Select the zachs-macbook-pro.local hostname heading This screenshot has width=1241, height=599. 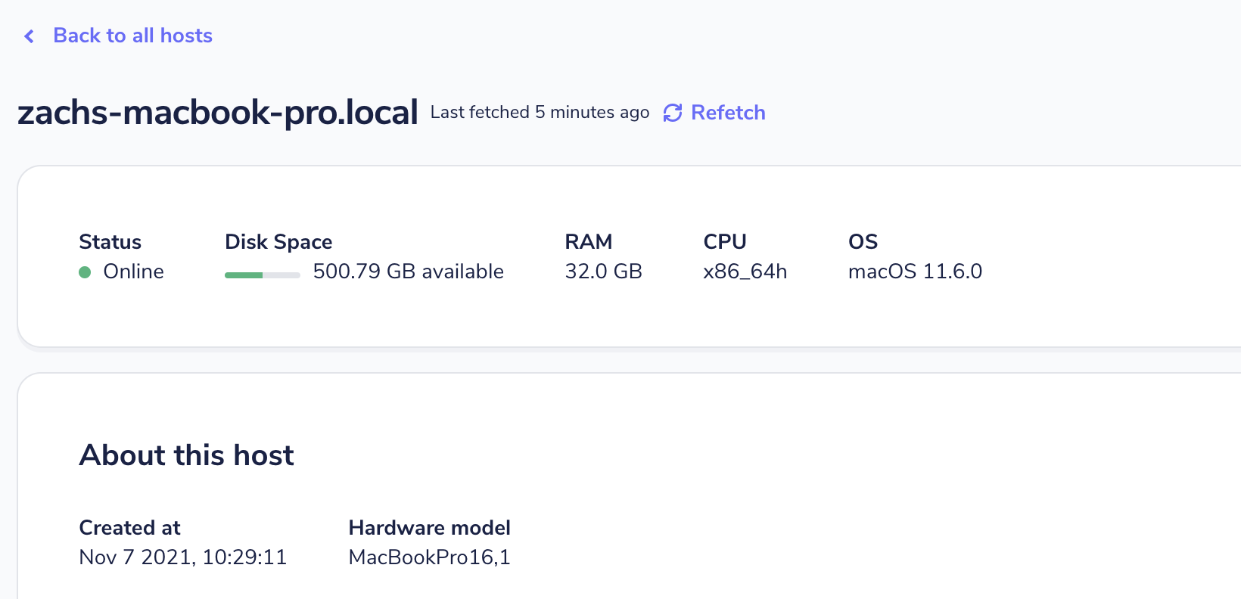[217, 113]
